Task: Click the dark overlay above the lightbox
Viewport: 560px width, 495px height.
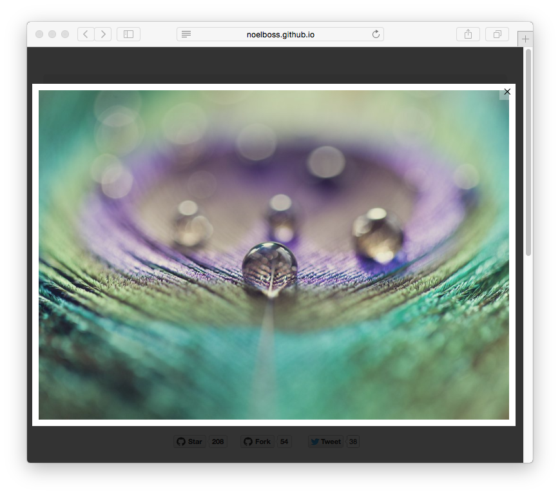Action: coord(275,65)
